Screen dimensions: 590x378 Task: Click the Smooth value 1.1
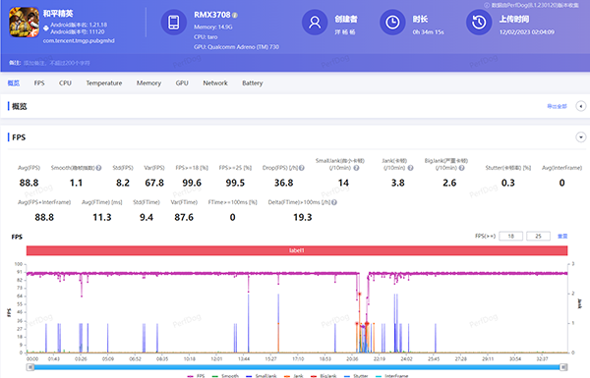[76, 183]
